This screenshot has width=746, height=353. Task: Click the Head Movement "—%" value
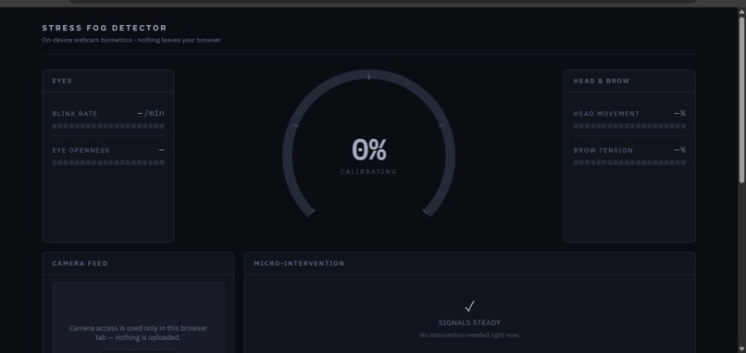[x=680, y=113]
